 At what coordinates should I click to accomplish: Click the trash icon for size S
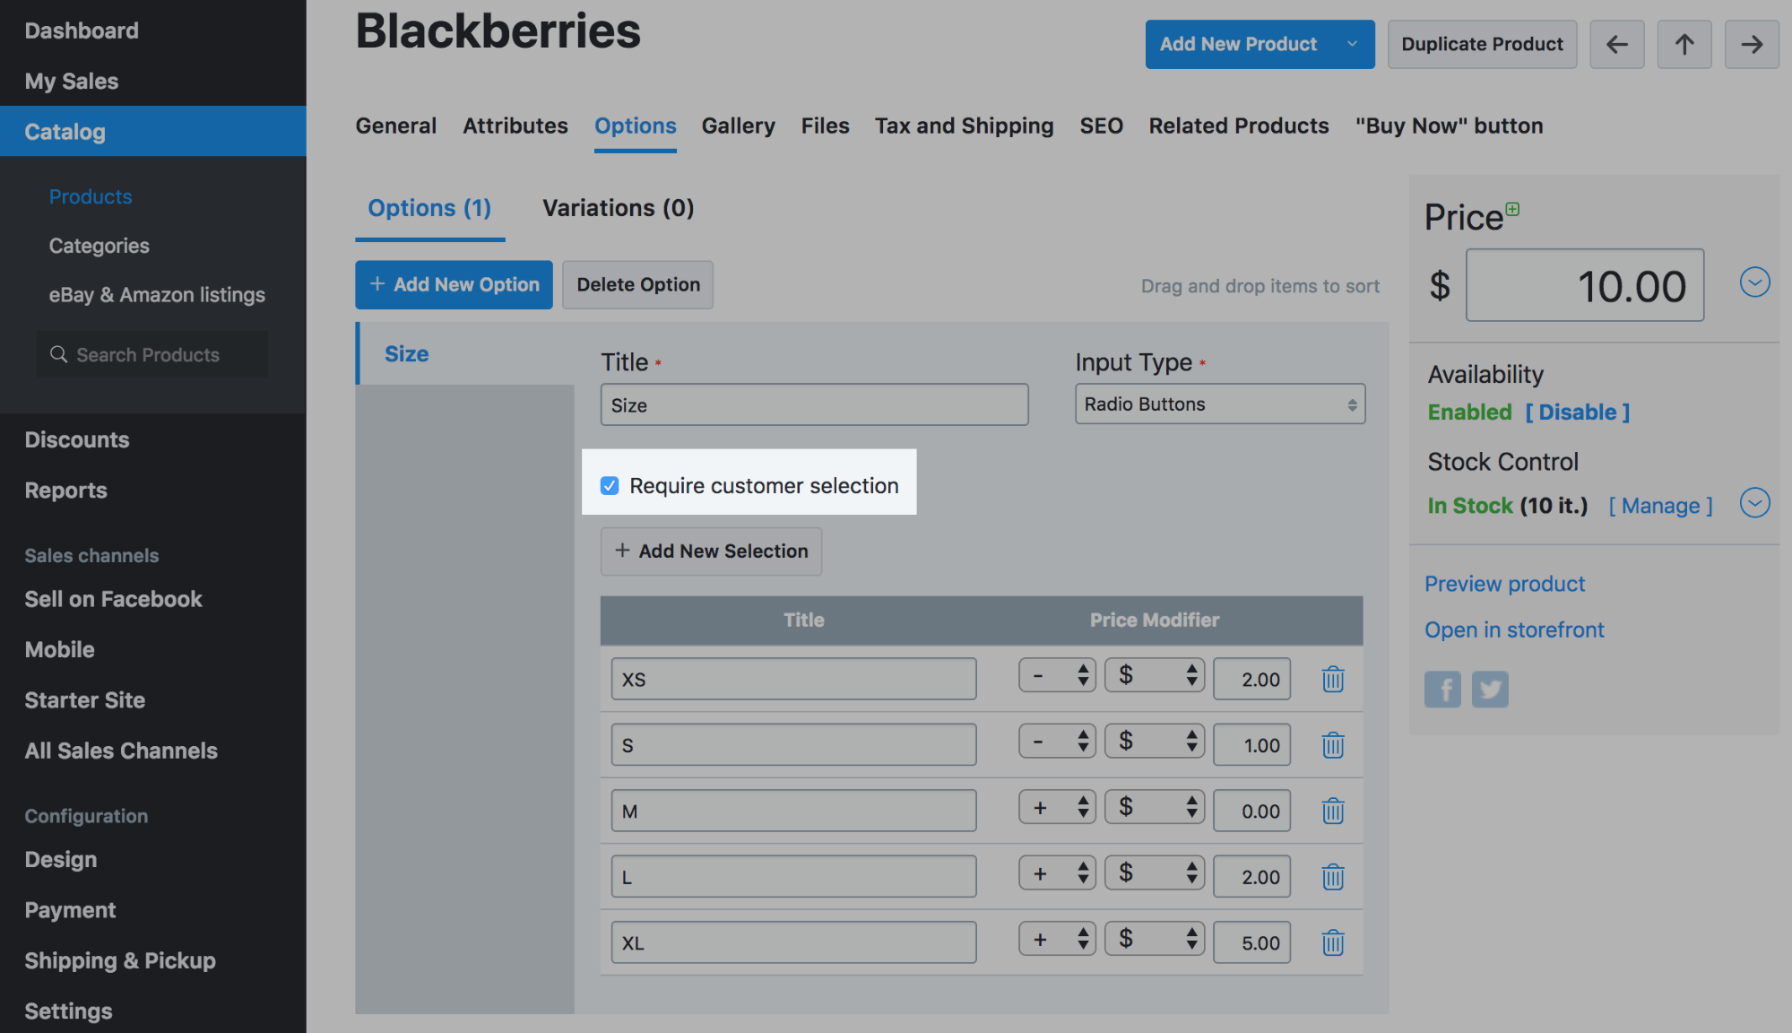[x=1332, y=744]
